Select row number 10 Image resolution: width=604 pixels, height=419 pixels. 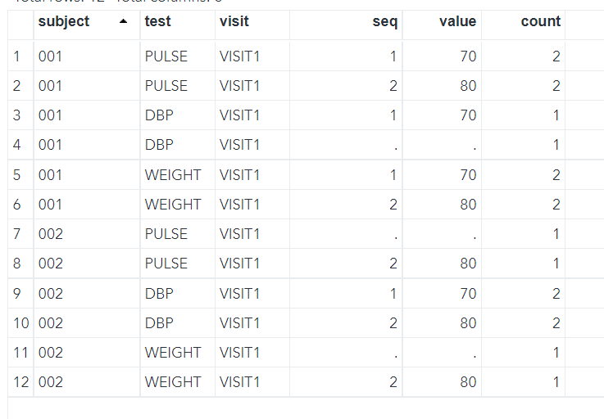pos(20,323)
